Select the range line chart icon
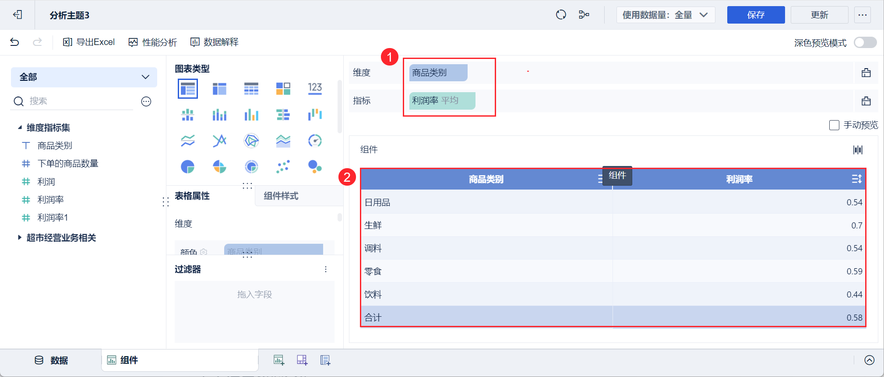This screenshot has width=884, height=377. (x=219, y=141)
